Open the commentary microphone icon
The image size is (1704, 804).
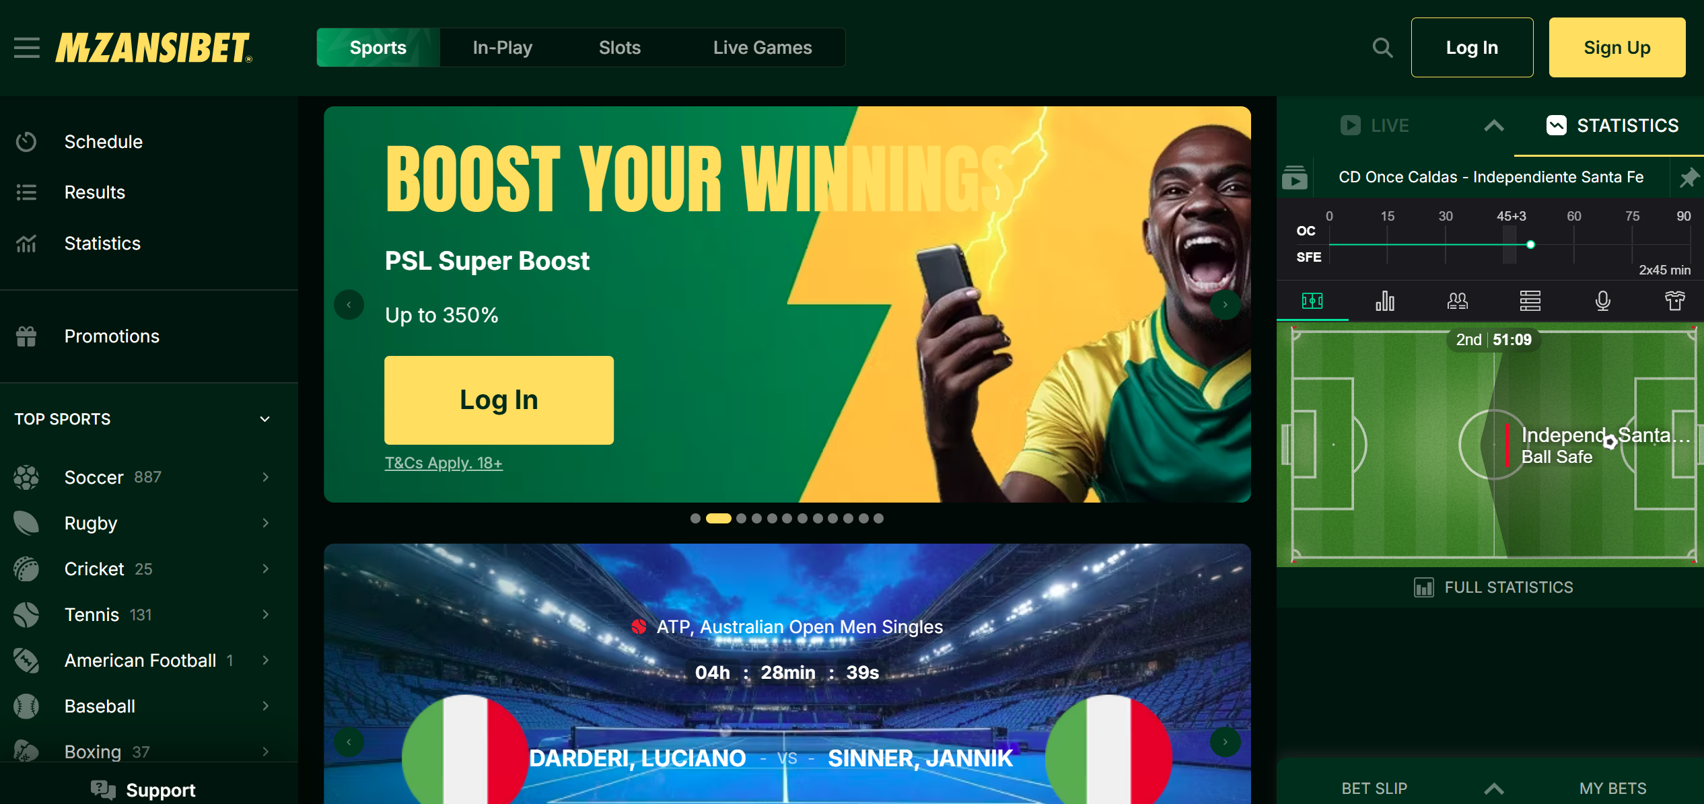1602,301
